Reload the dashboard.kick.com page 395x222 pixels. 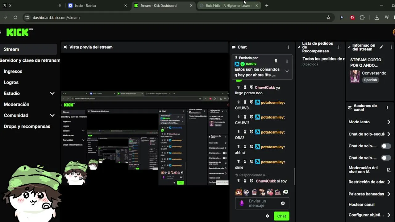(x=15, y=18)
